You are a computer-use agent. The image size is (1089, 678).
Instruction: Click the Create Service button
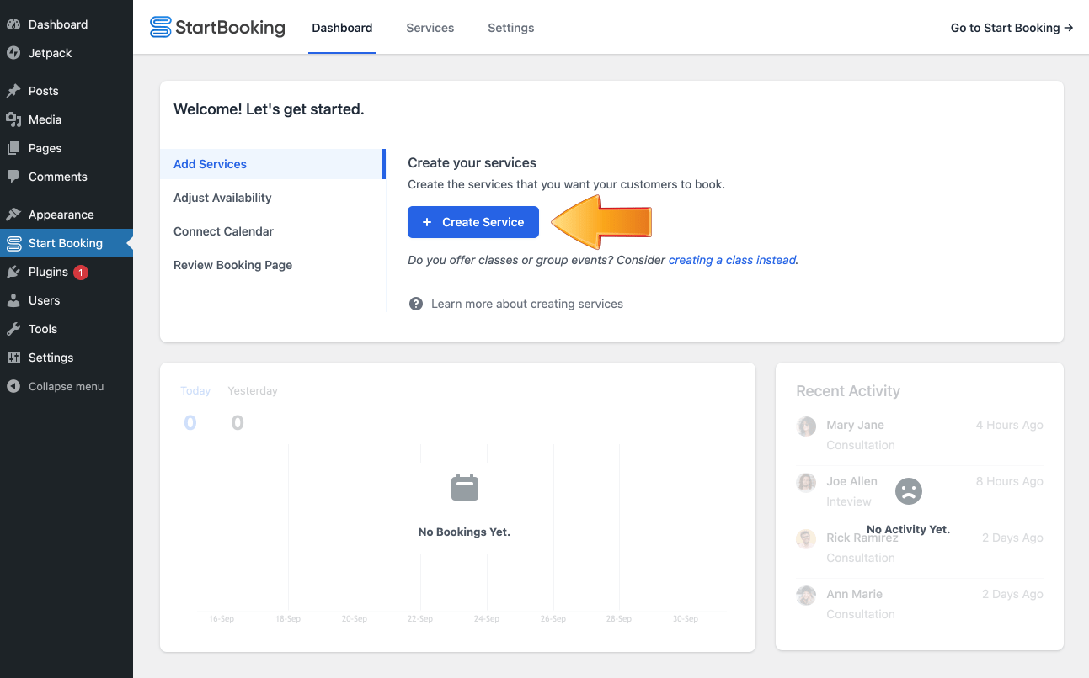tap(473, 222)
